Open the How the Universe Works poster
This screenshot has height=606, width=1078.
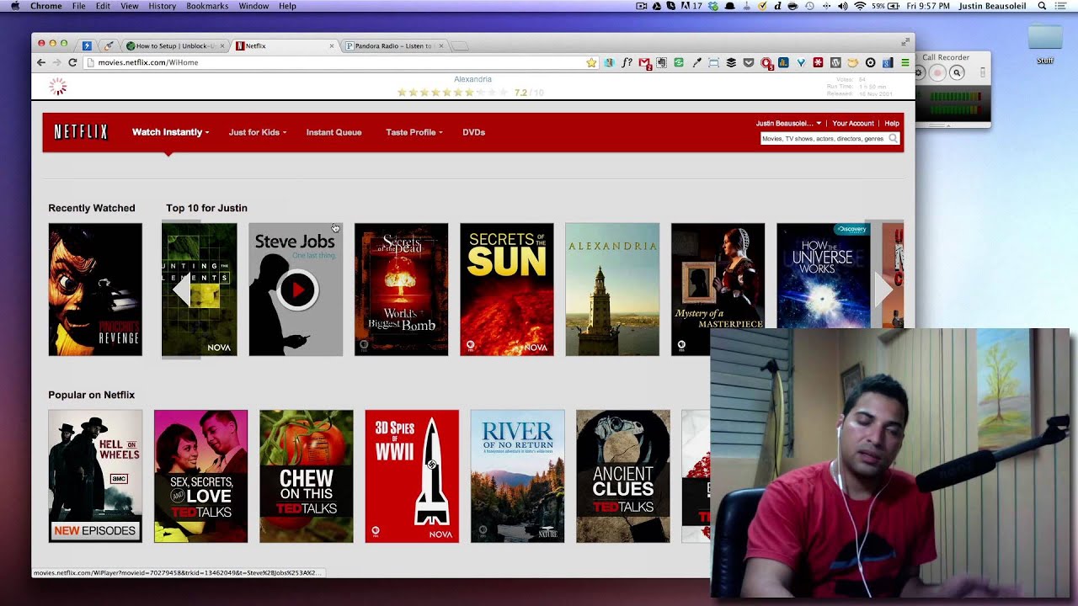pos(824,276)
